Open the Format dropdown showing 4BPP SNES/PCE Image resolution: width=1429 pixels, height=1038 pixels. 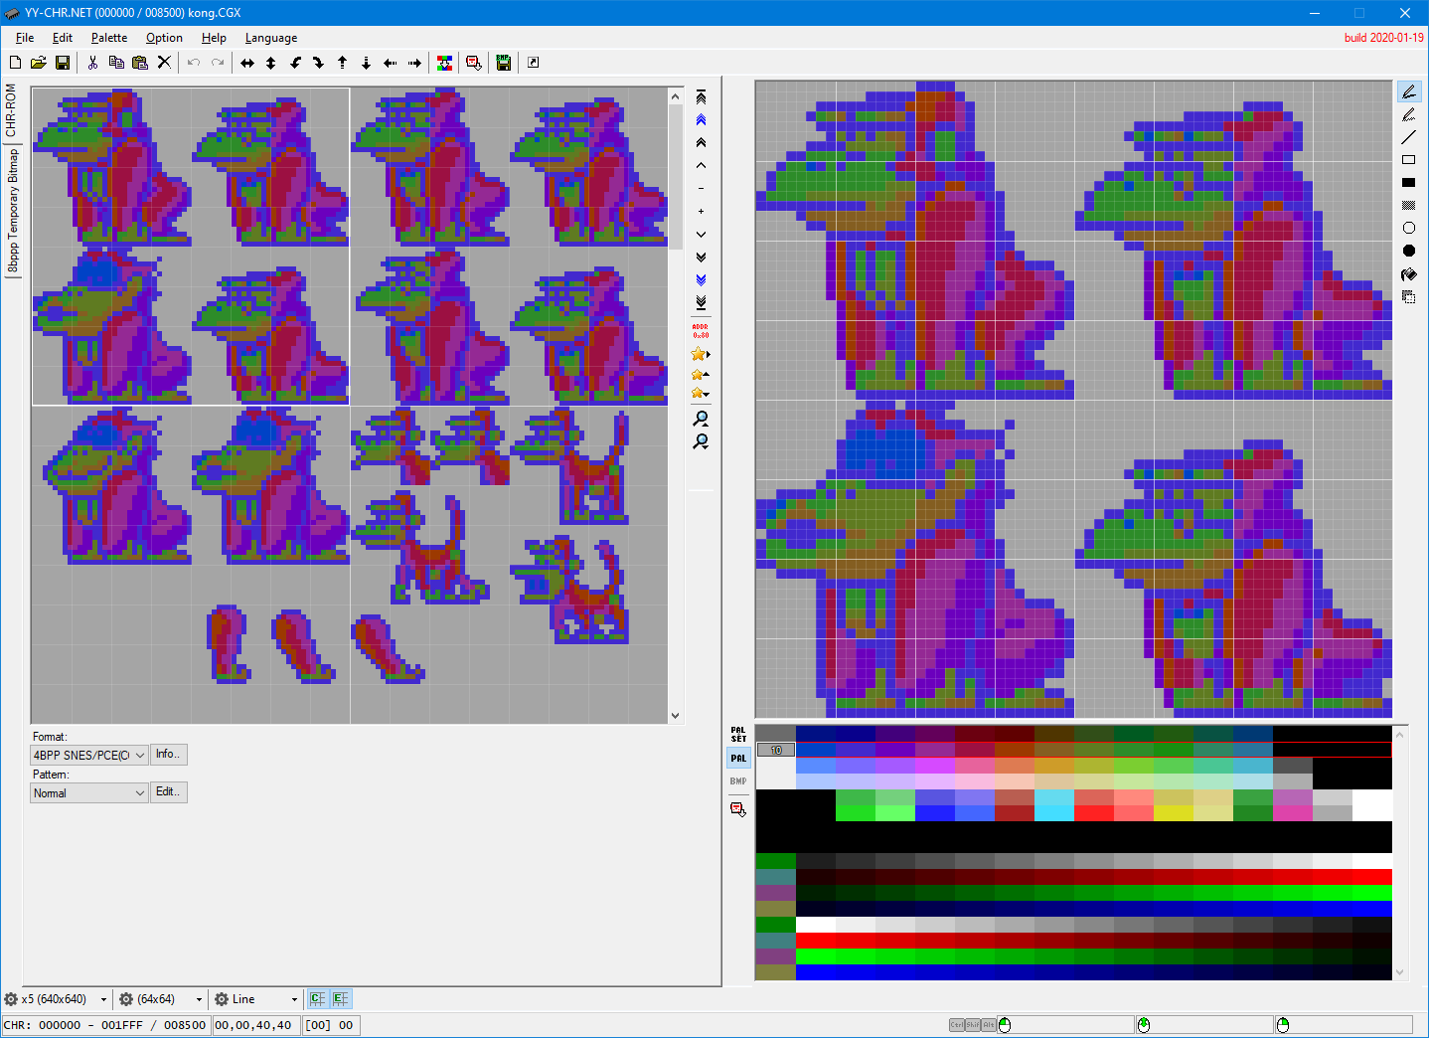click(88, 755)
